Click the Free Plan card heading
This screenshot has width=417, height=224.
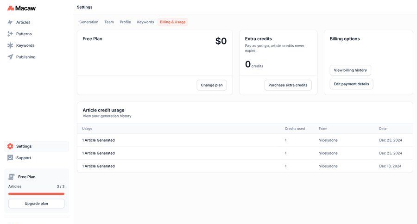92,39
